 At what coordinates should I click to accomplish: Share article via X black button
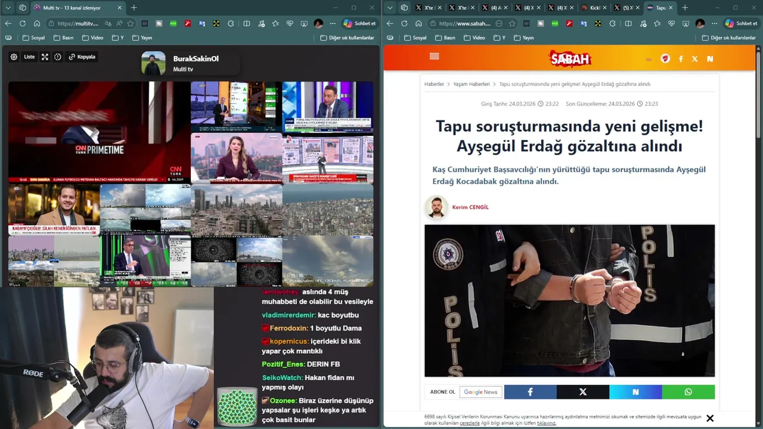[x=583, y=392]
